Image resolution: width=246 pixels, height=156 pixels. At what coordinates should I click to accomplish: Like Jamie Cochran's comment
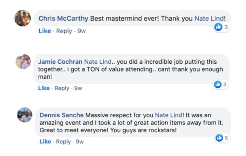click(x=44, y=88)
